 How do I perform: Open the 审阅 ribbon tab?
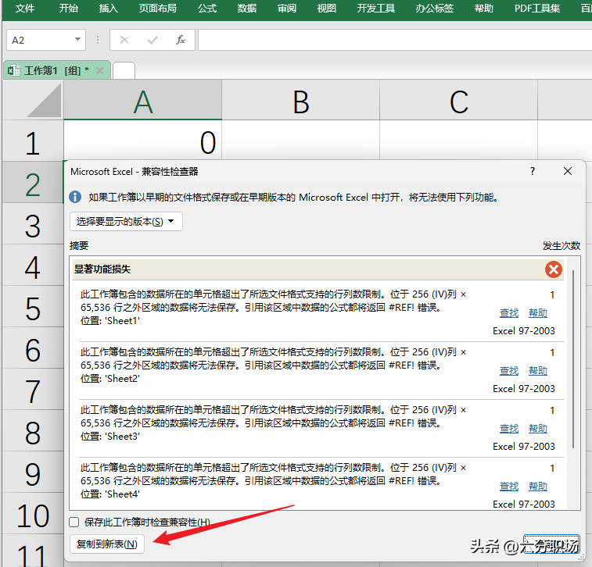[x=287, y=9]
